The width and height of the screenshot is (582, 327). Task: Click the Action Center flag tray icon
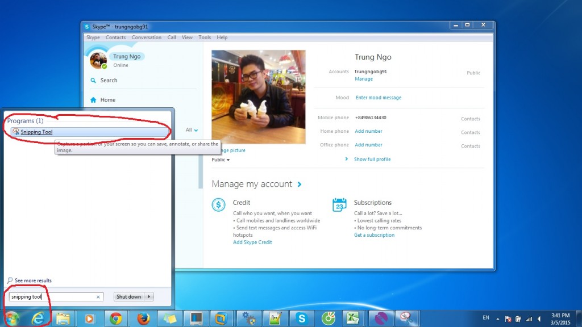tap(508, 319)
